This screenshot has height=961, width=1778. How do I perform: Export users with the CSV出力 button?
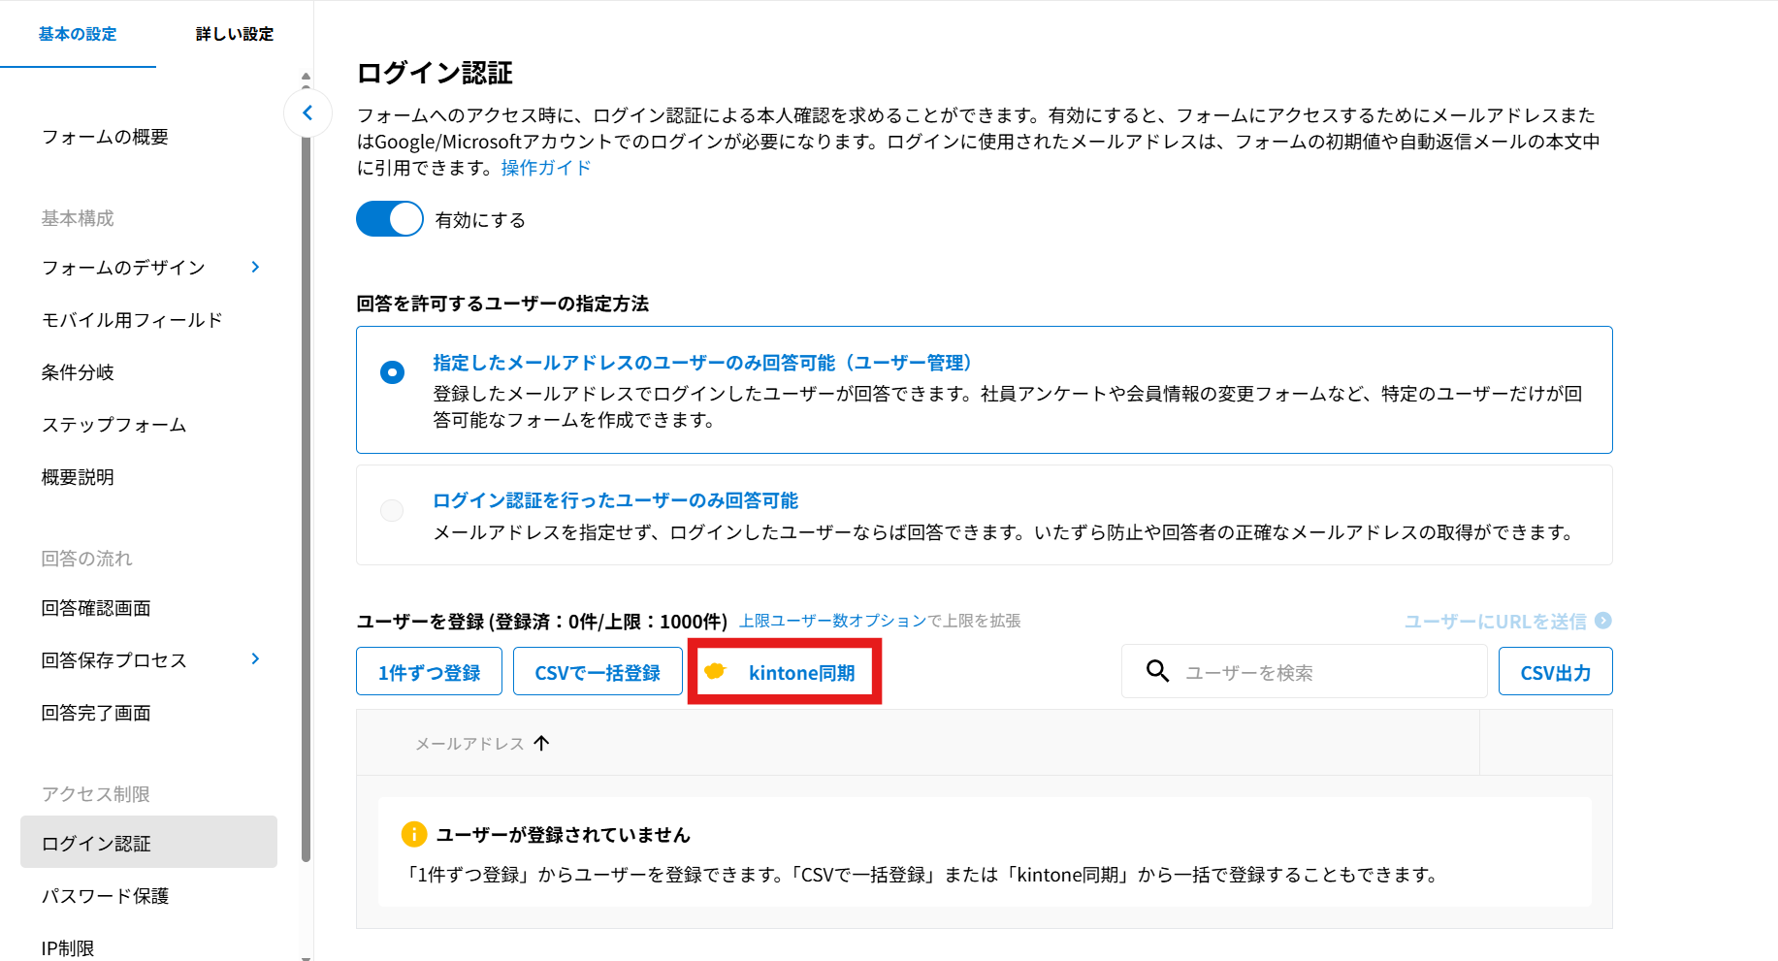pos(1555,672)
